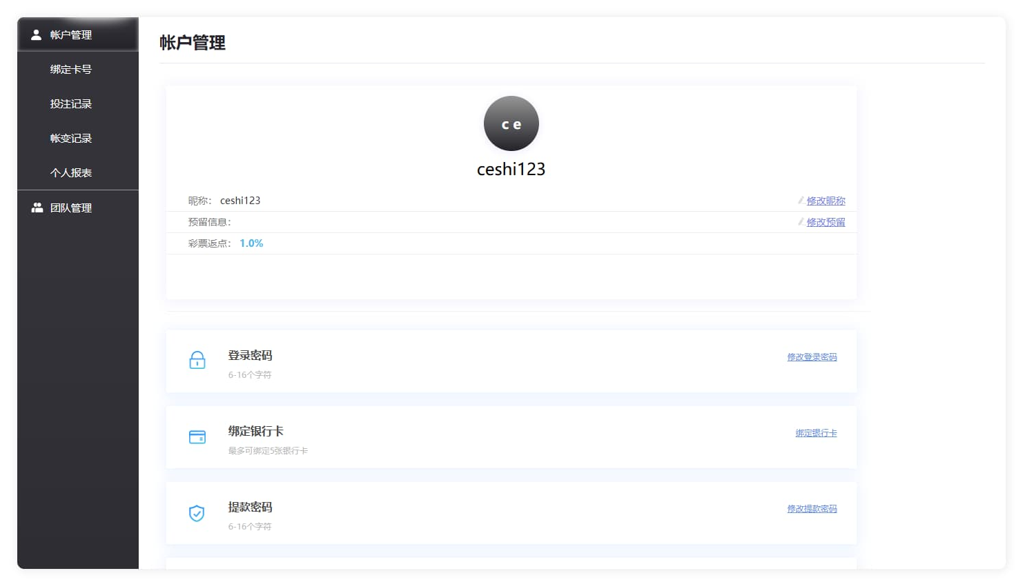1016x582 pixels.
Task: Click the pencil icon beside 修改昵称
Action: (801, 201)
